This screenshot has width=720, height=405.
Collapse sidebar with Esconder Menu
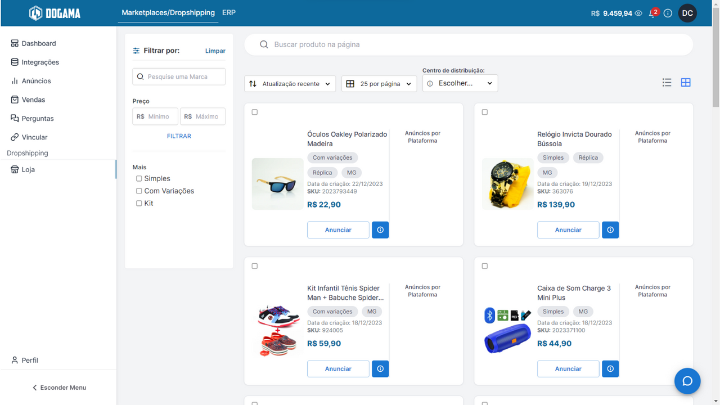[x=58, y=388]
